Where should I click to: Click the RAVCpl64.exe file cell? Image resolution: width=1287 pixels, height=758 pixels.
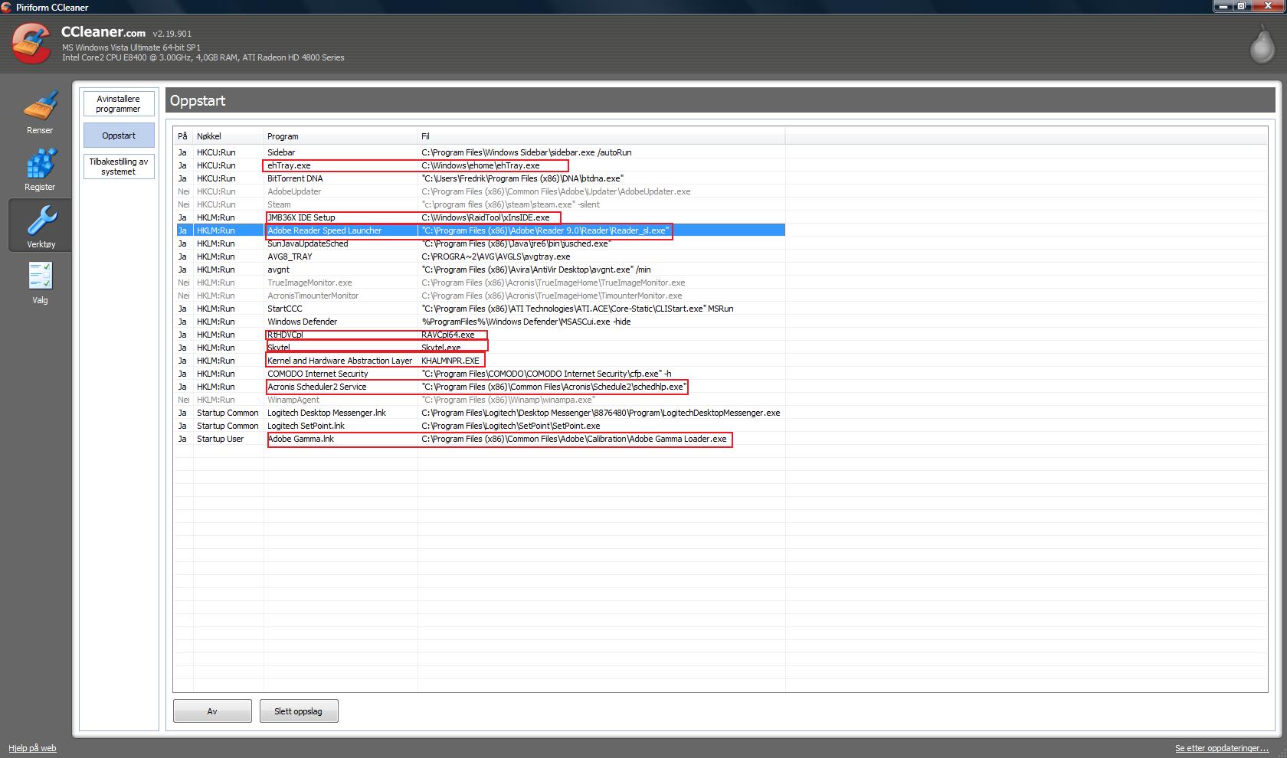(448, 335)
